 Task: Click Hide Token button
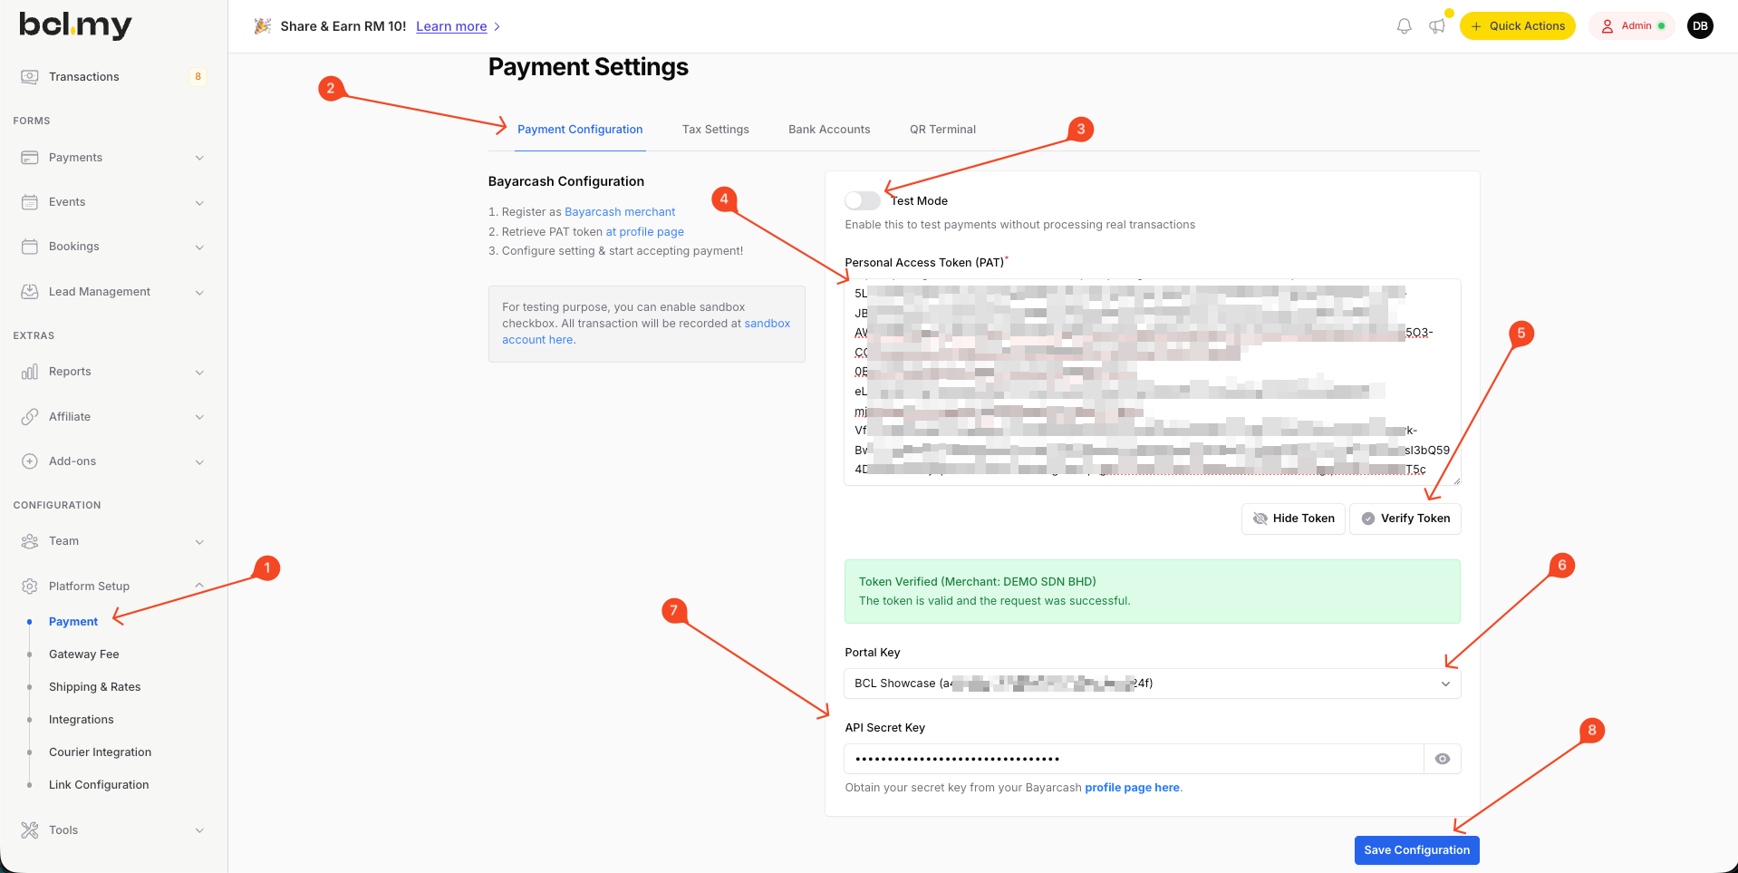point(1293,519)
